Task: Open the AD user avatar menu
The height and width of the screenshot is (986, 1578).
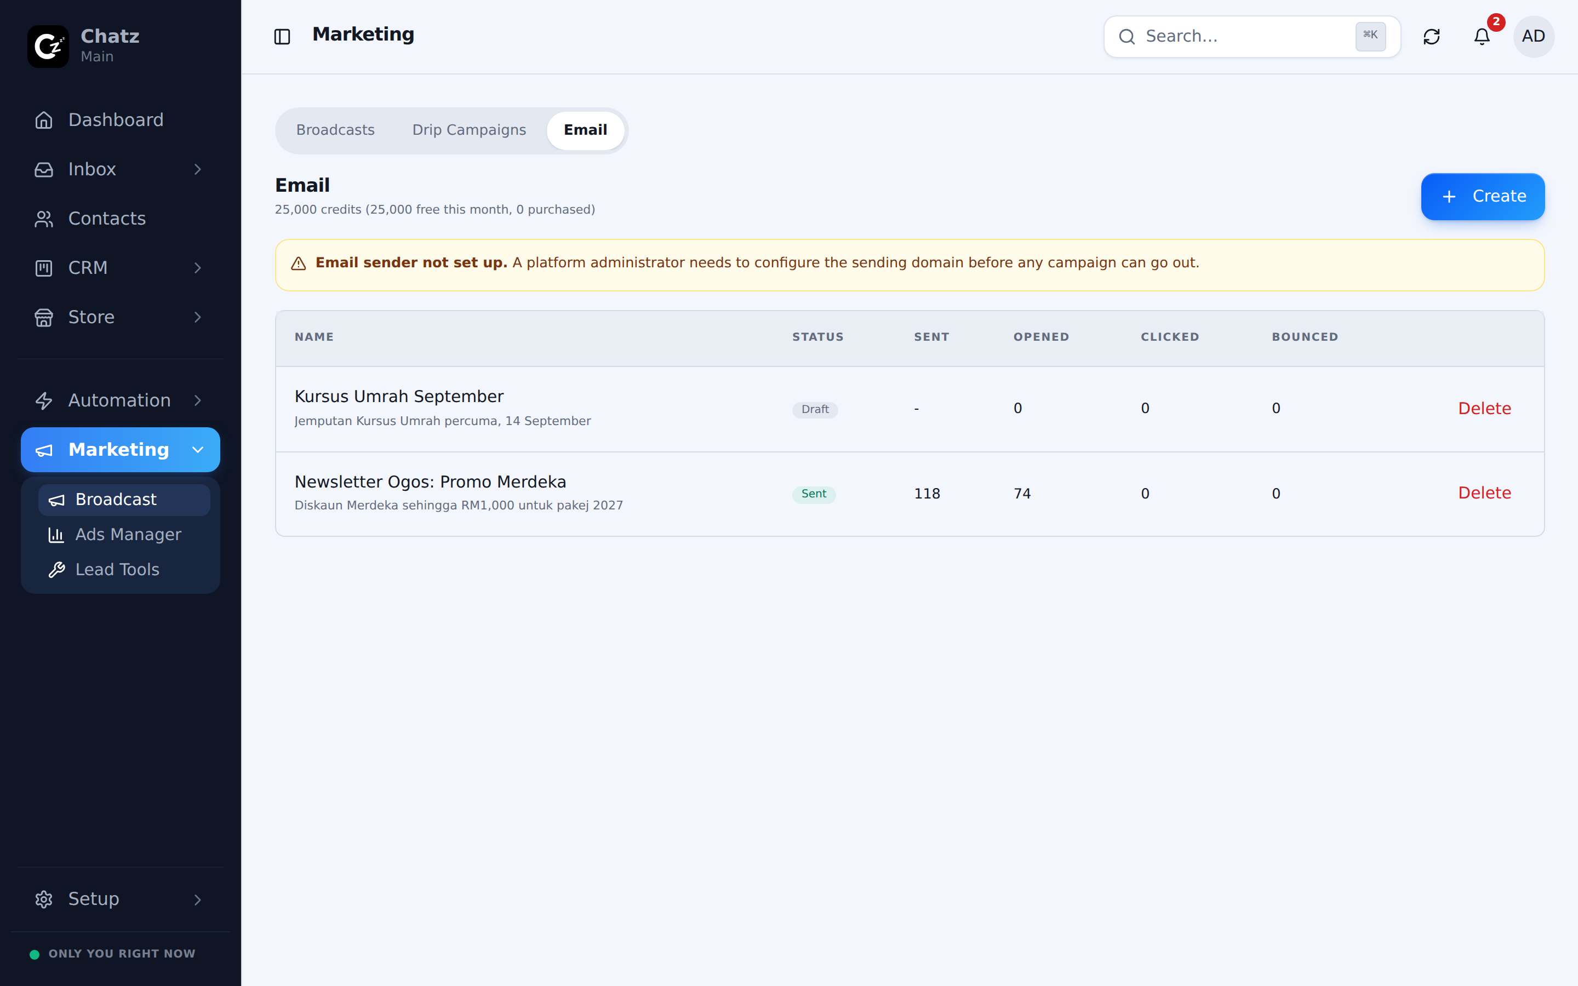Action: coord(1533,37)
